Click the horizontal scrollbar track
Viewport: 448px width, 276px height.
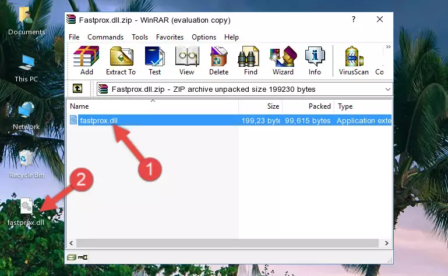click(227, 243)
